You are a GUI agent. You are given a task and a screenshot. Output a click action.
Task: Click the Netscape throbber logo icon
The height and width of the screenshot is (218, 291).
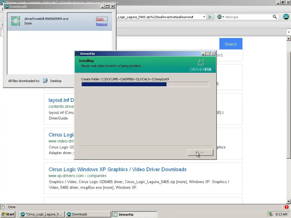click(x=286, y=17)
